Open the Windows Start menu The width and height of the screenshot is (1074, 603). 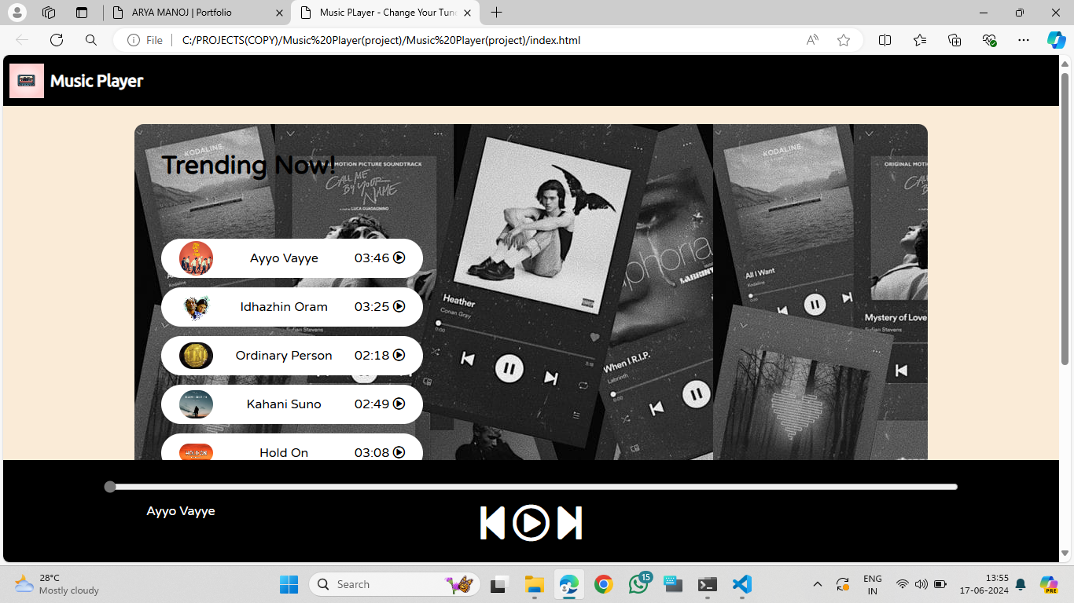click(289, 584)
